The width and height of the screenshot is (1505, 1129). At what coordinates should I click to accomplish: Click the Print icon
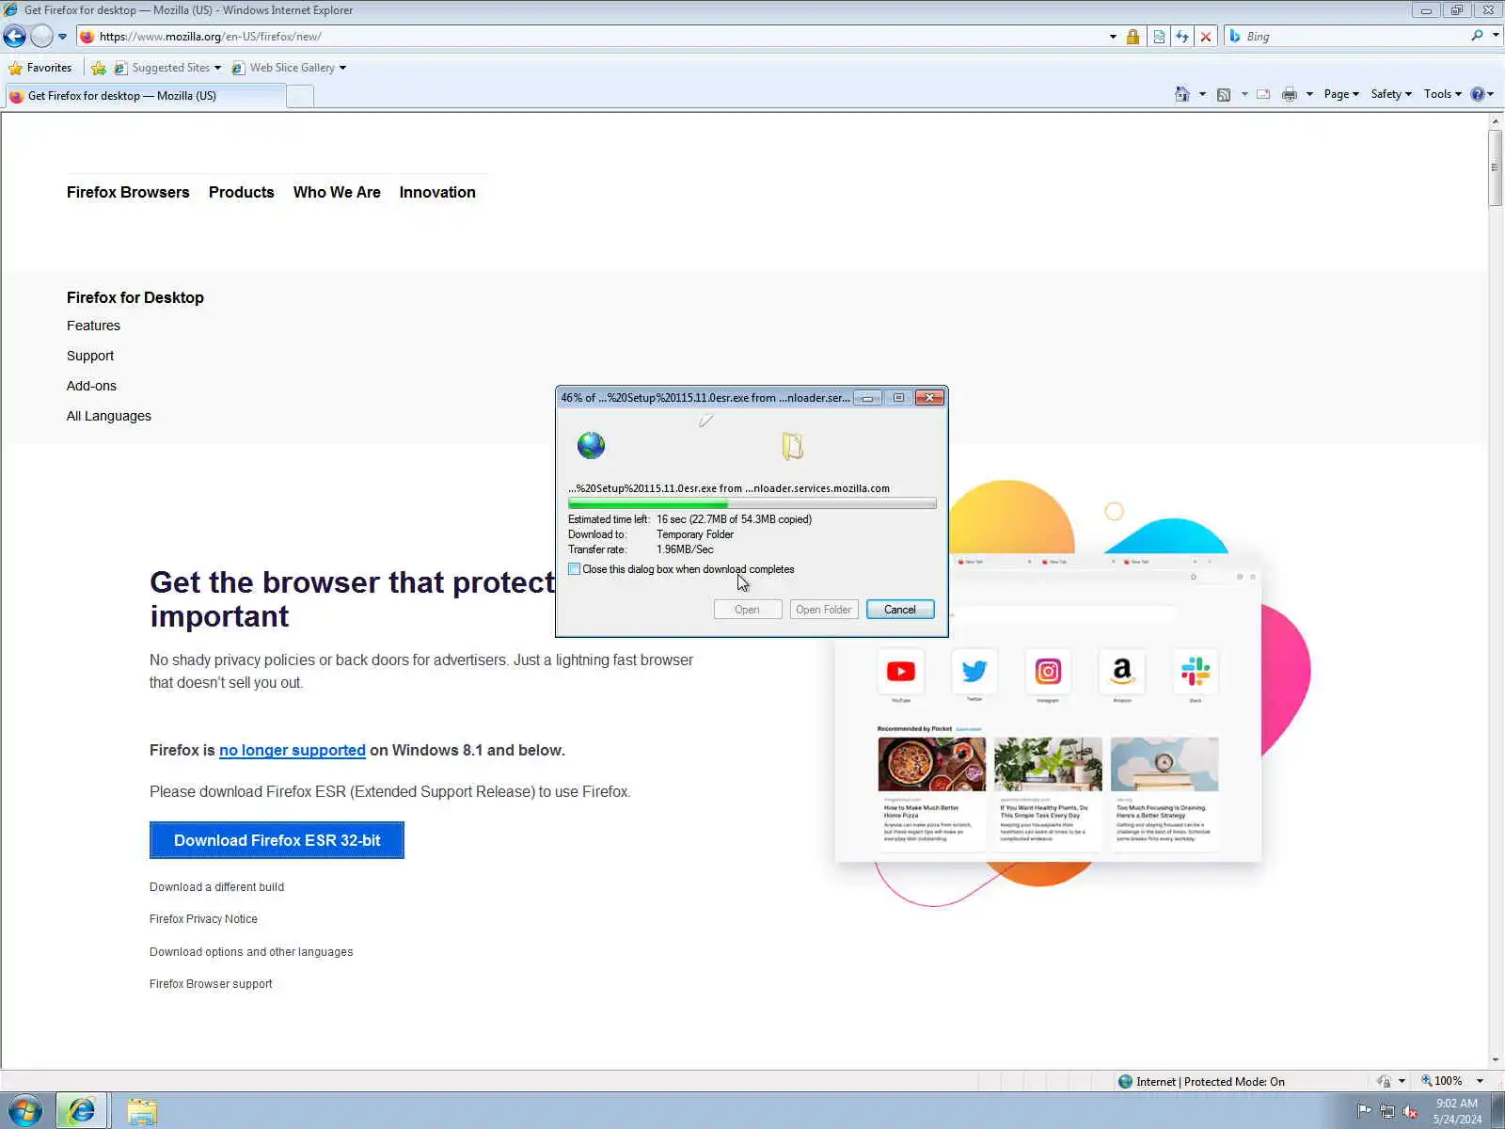tap(1290, 94)
